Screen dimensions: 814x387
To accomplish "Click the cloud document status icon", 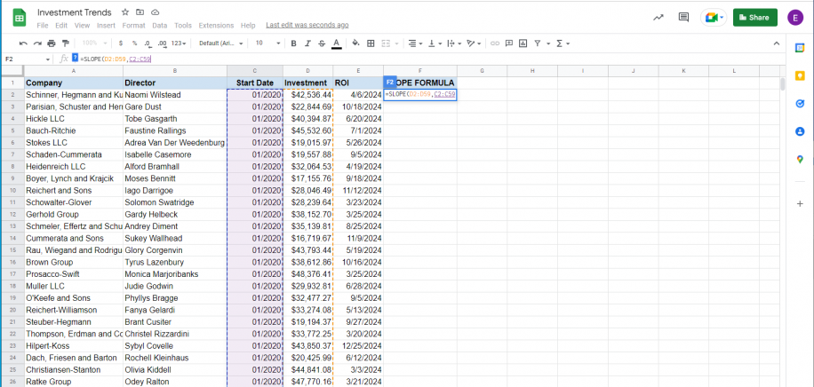I will pyautogui.click(x=155, y=12).
